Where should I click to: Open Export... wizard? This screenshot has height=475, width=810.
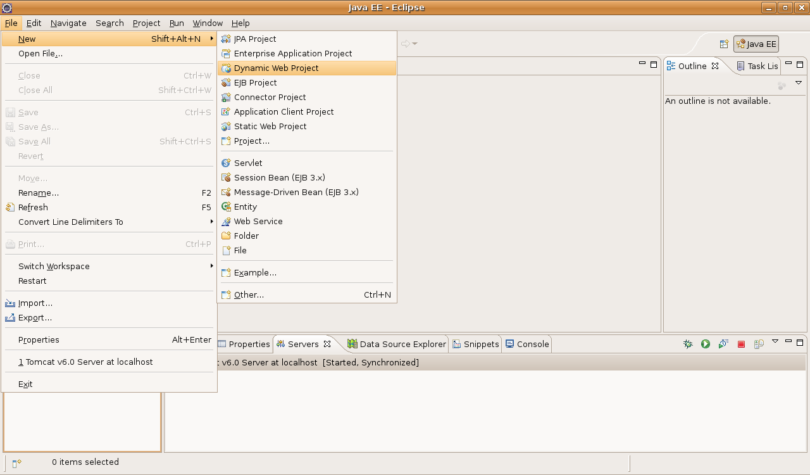click(x=109, y=317)
